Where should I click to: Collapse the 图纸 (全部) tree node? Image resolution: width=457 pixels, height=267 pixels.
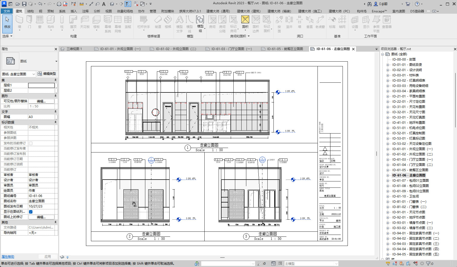tap(383, 54)
